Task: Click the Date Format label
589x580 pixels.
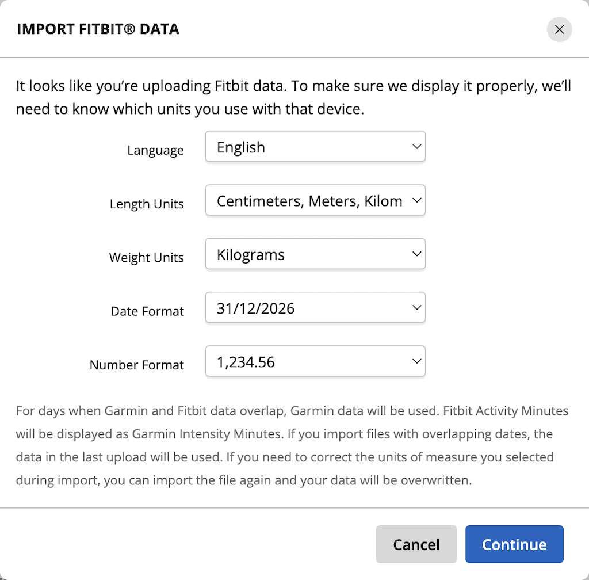Action: (147, 311)
